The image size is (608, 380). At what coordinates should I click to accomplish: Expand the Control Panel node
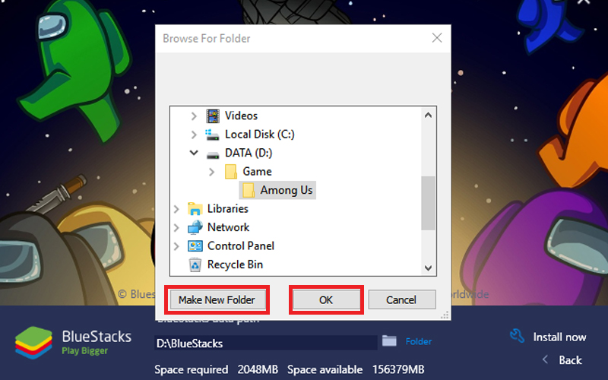tap(176, 246)
